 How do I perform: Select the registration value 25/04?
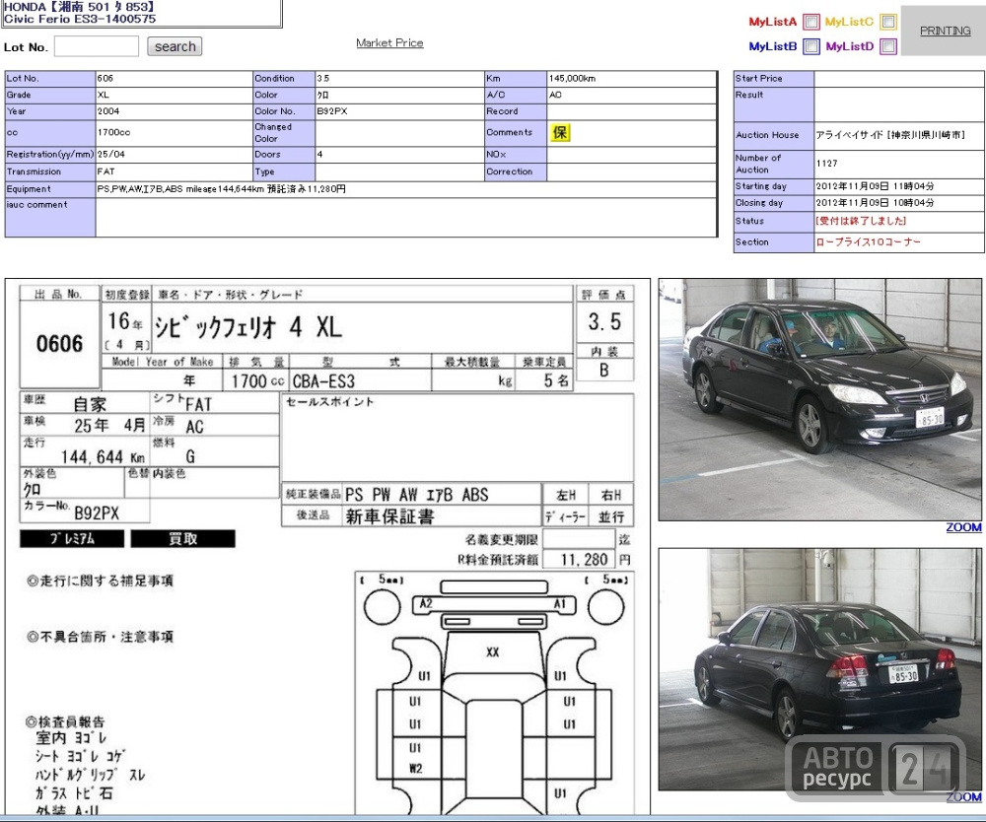click(x=110, y=154)
